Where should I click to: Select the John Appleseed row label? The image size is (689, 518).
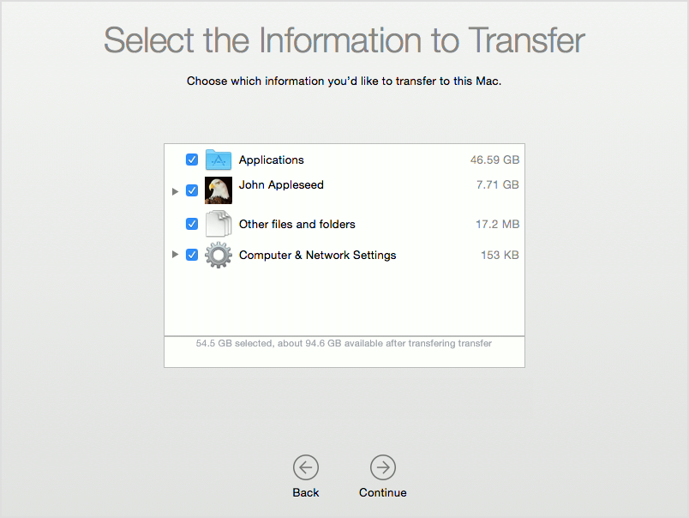coord(281,185)
